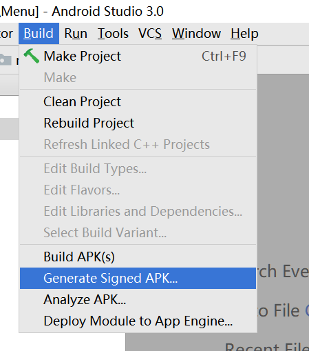This screenshot has width=309, height=351.
Task: Open the VCS menu
Action: click(150, 34)
